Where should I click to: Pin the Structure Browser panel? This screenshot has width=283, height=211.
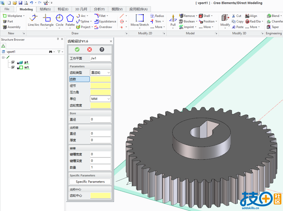[58, 39]
